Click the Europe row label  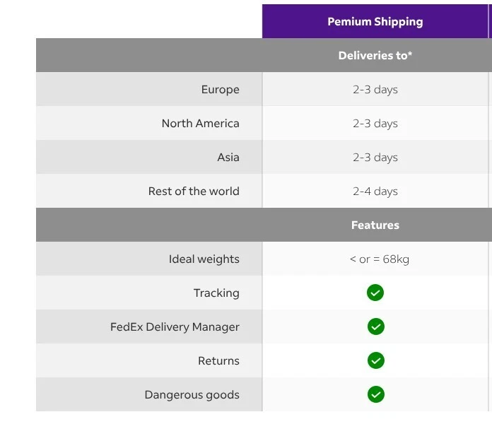click(x=220, y=89)
